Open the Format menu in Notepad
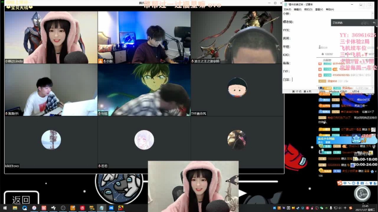Screen dimensions: 378x212 [308, 9]
